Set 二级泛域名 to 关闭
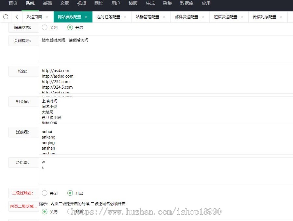Image resolution: width=293 pixels, height=221 pixels. [45, 193]
